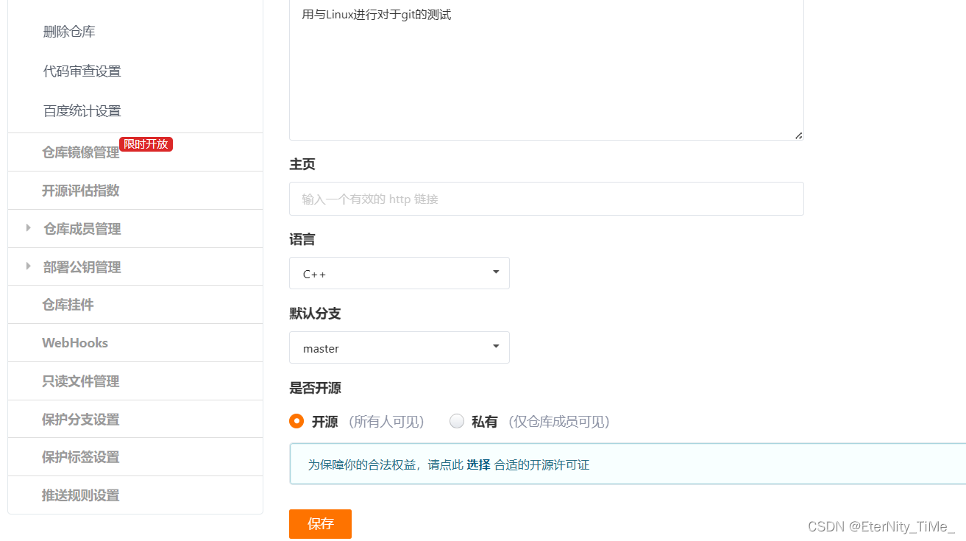
Task: Expand 仓库成员管理 arrow
Action: 28,228
